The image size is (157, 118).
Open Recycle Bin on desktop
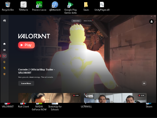8,6
